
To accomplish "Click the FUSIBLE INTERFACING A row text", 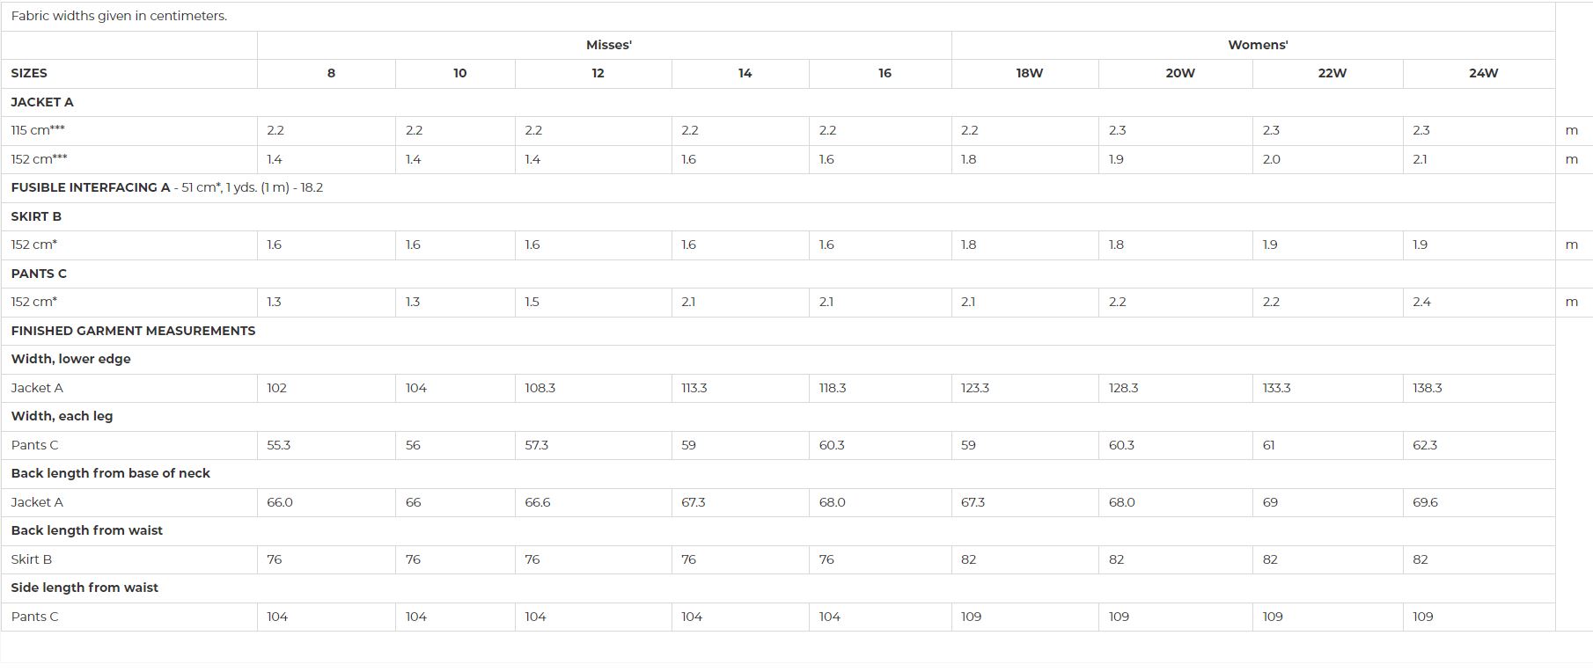I will coord(167,187).
